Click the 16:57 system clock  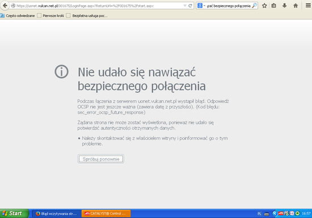pos(306,213)
